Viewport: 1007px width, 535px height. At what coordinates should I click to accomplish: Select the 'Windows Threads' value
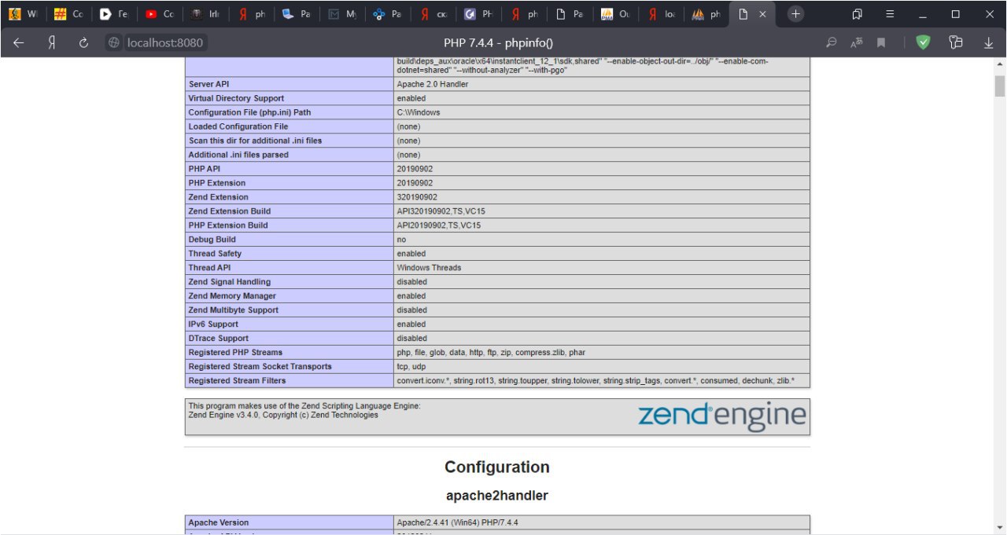(429, 268)
